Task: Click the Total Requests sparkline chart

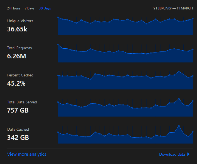Action: coord(125,54)
